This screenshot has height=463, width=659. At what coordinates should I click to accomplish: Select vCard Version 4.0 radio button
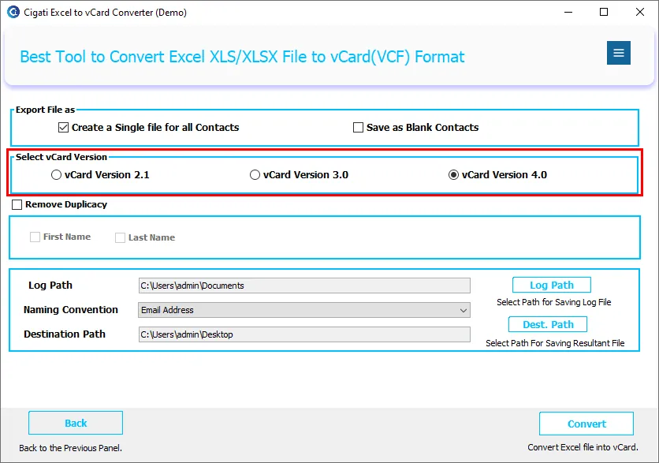[x=453, y=175]
